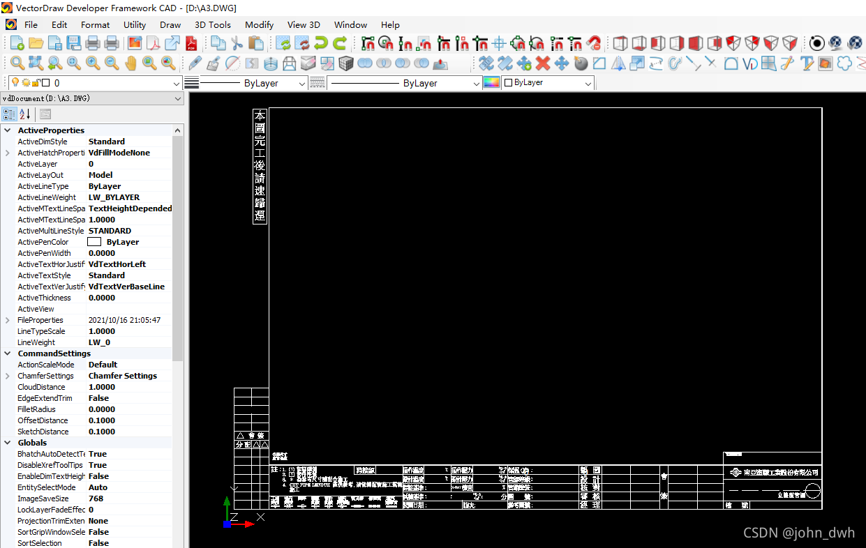The width and height of the screenshot is (866, 548).
Task: Click the categorized view button in properties
Action: coord(9,114)
